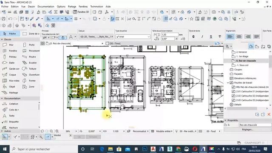The image size is (272, 153).
Task: Select the Etiquette label tool
Action: point(11,122)
